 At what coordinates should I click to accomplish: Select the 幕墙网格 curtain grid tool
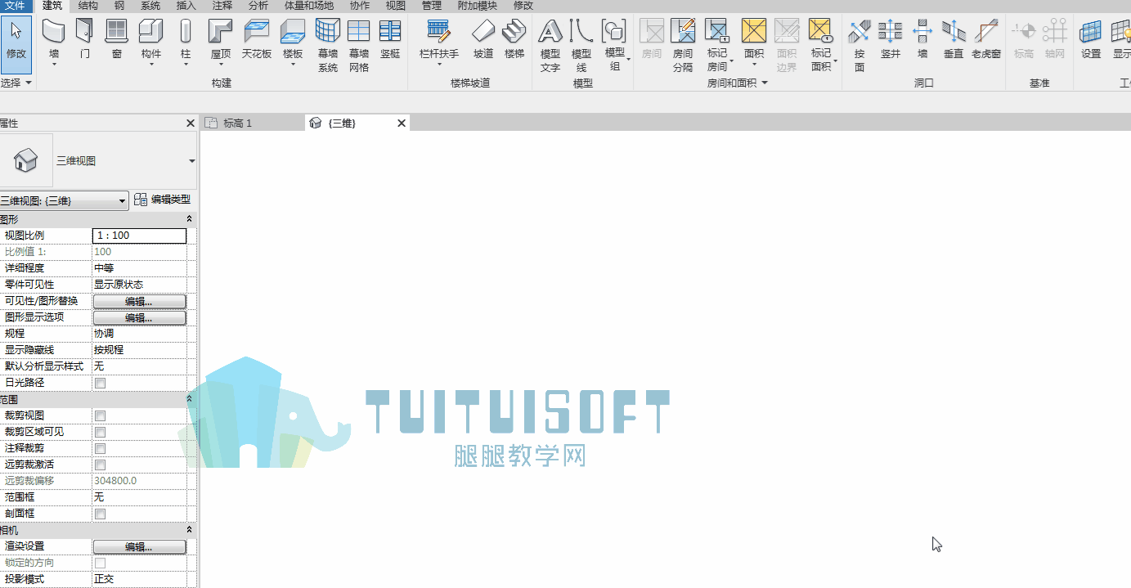point(359,45)
